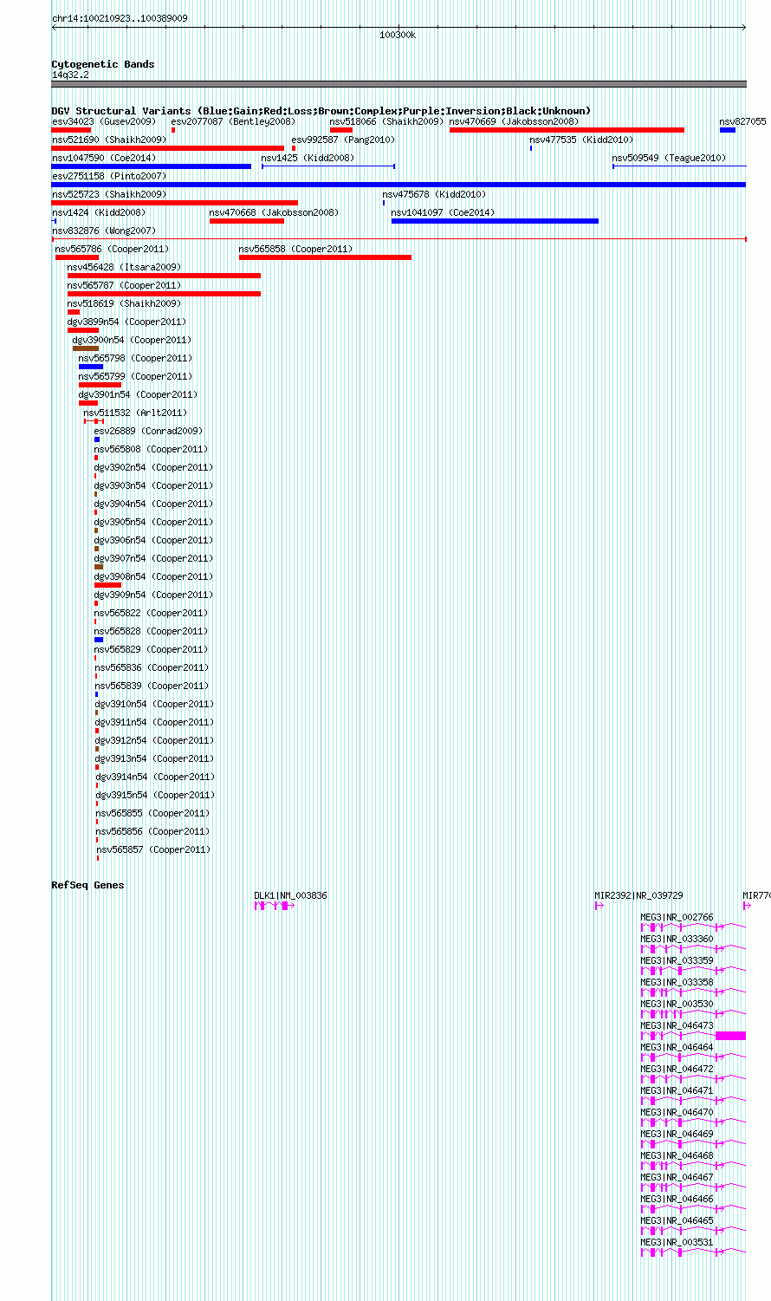Click the gray cytogenetic band bar
Screen dimensions: 771x1301
click(x=398, y=84)
